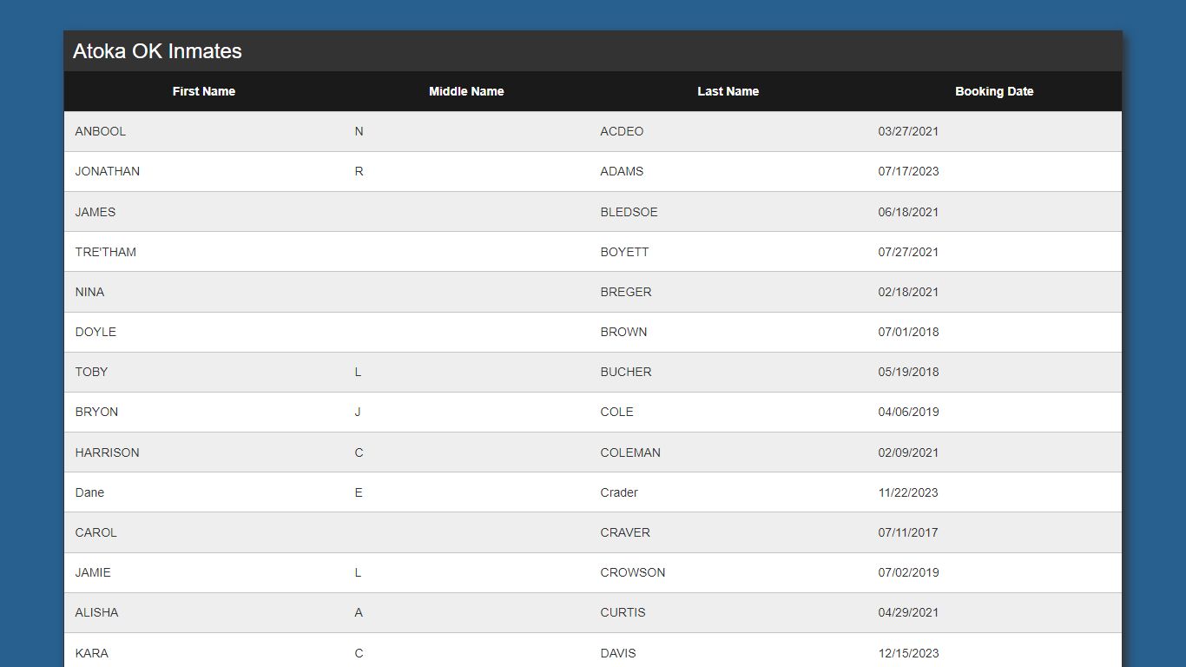The width and height of the screenshot is (1186, 667).
Task: Click booking date 04/29/2021
Action: point(908,612)
